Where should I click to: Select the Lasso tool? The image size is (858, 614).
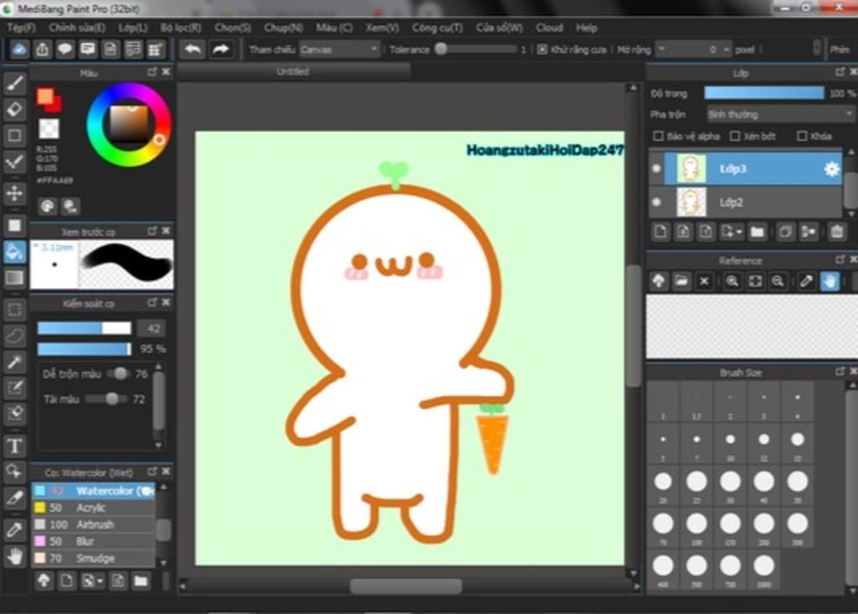tap(15, 335)
